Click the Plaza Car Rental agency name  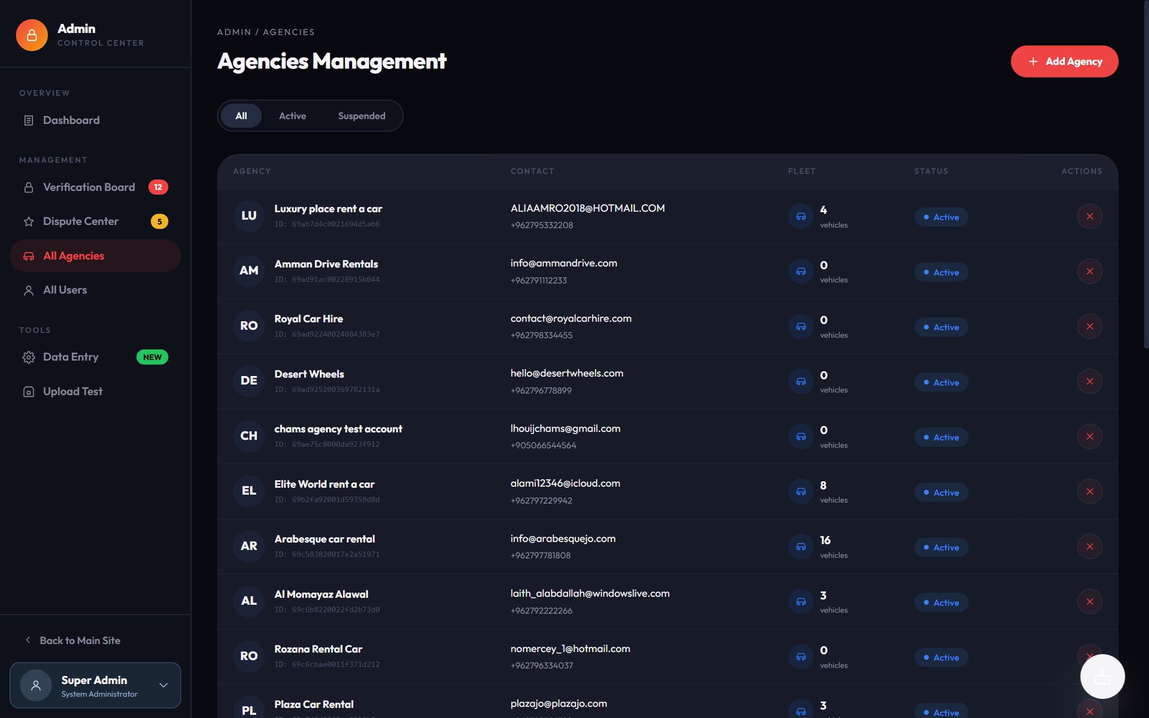314,705
